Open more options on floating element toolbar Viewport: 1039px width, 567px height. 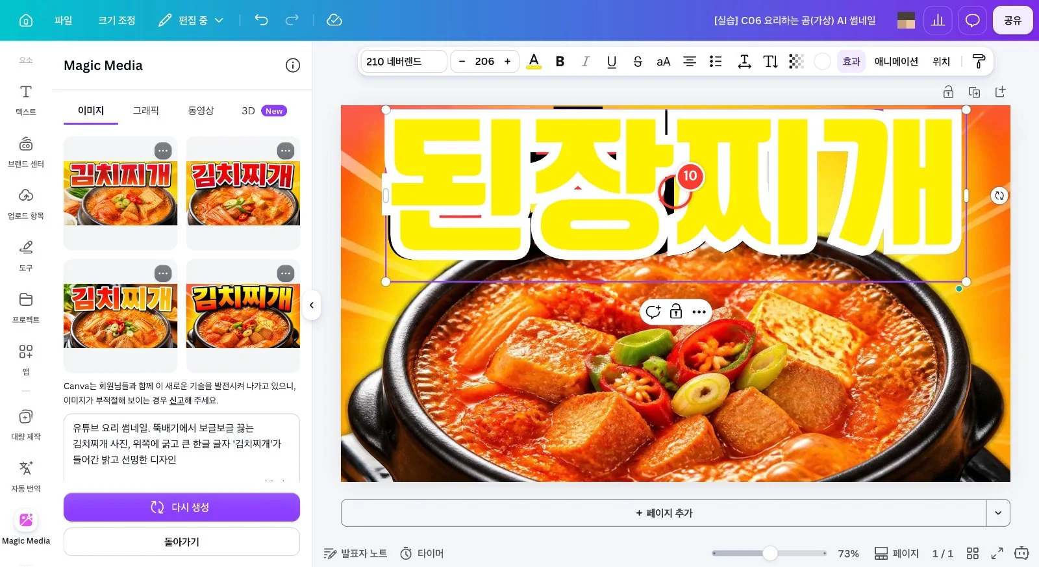click(699, 312)
